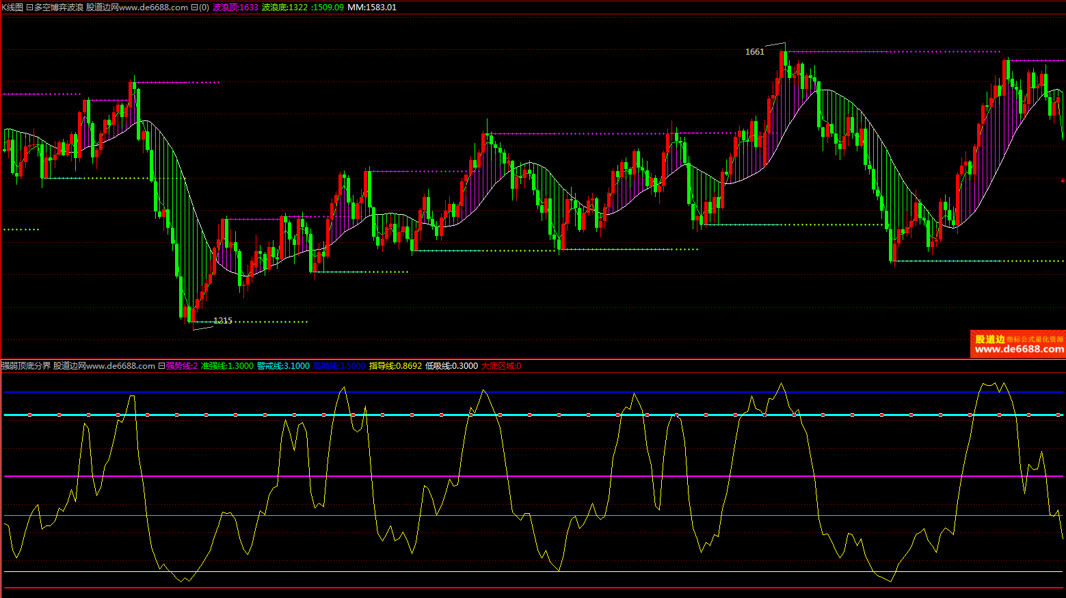Select the K线图 panel title

point(12,8)
